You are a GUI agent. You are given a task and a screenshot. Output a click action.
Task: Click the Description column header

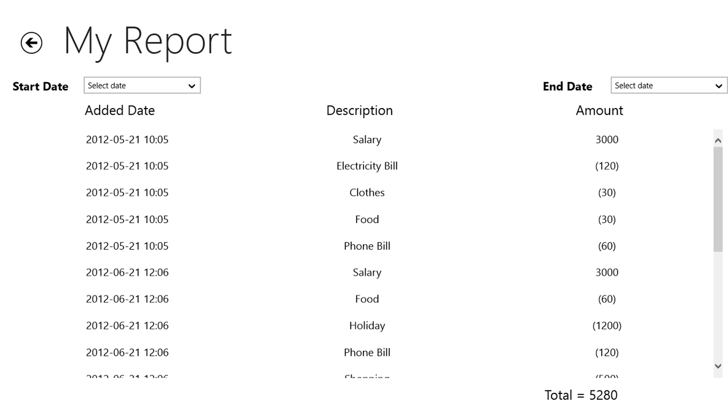point(359,111)
